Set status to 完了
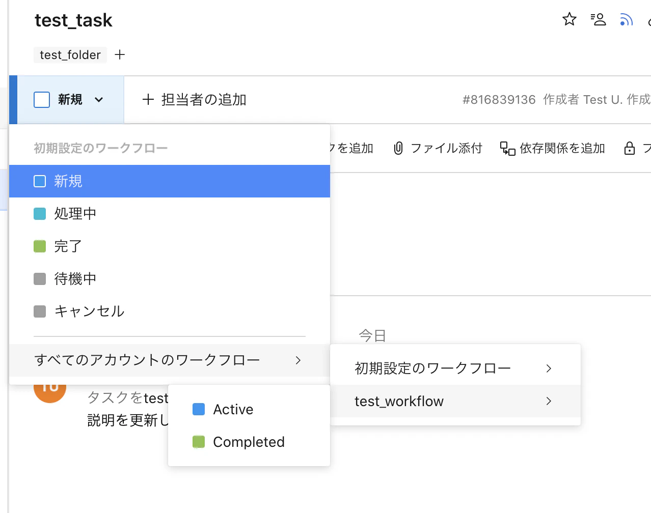651x513 pixels. coord(170,246)
